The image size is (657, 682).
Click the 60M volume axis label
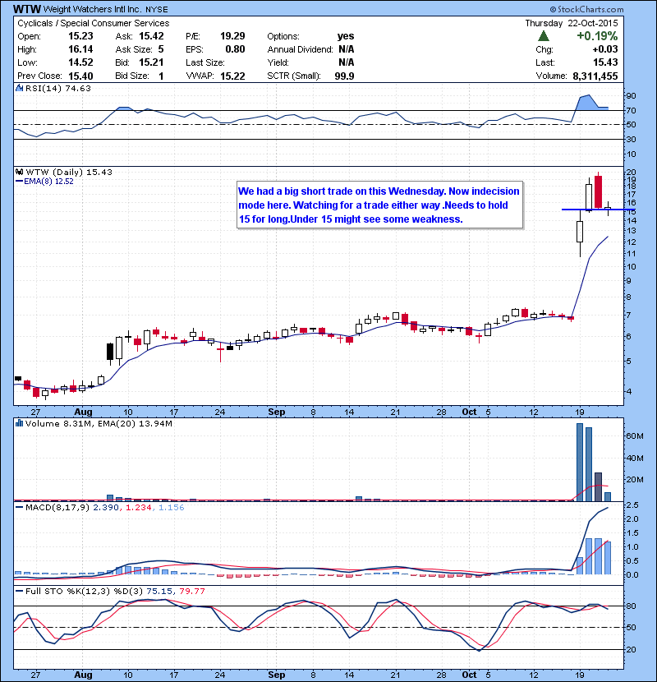tap(635, 435)
